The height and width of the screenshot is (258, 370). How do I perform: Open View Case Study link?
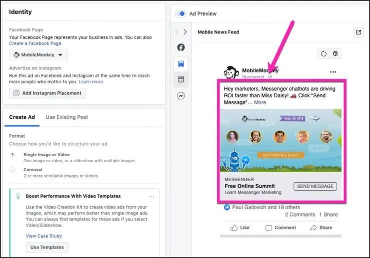44,236
